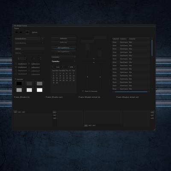This screenshot has height=171, width=171.
Task: Sort by the Column2 header
Action: pyautogui.click(x=123, y=39)
